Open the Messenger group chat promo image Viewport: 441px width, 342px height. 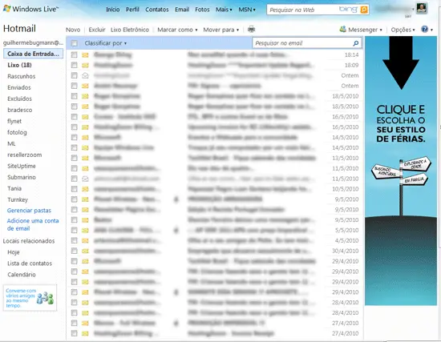pyautogui.click(x=30, y=298)
